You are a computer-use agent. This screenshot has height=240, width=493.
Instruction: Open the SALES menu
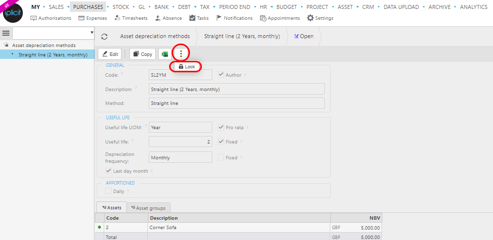(x=56, y=7)
